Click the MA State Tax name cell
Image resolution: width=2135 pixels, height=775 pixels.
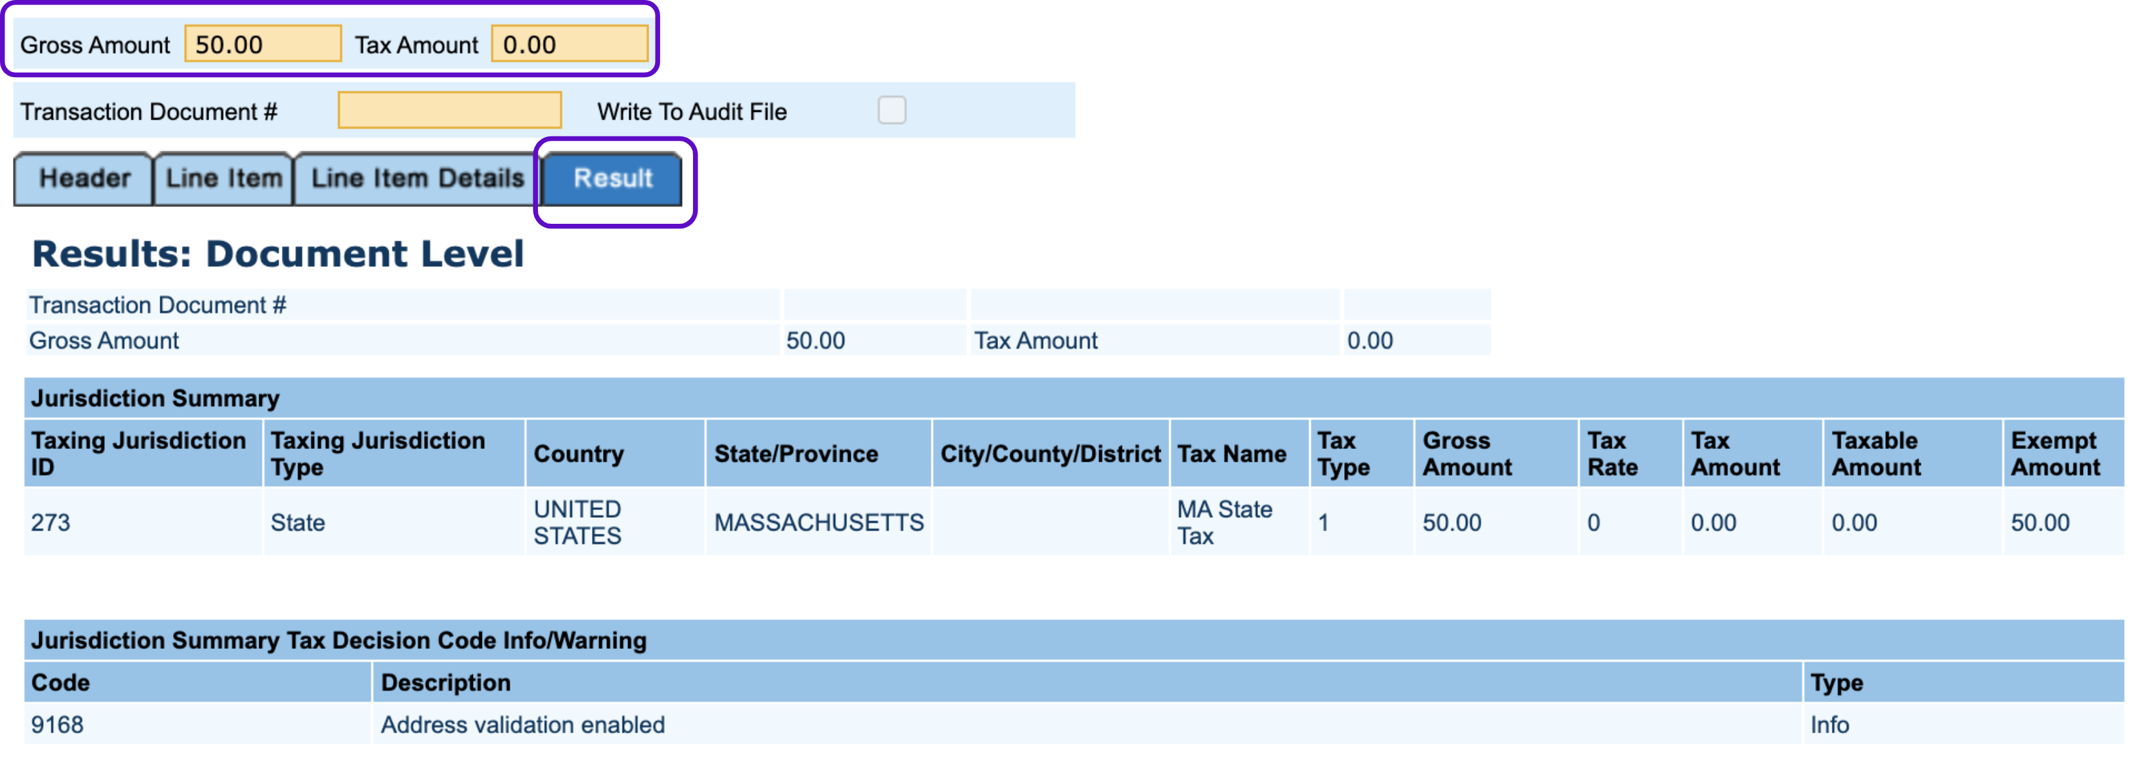click(1224, 522)
